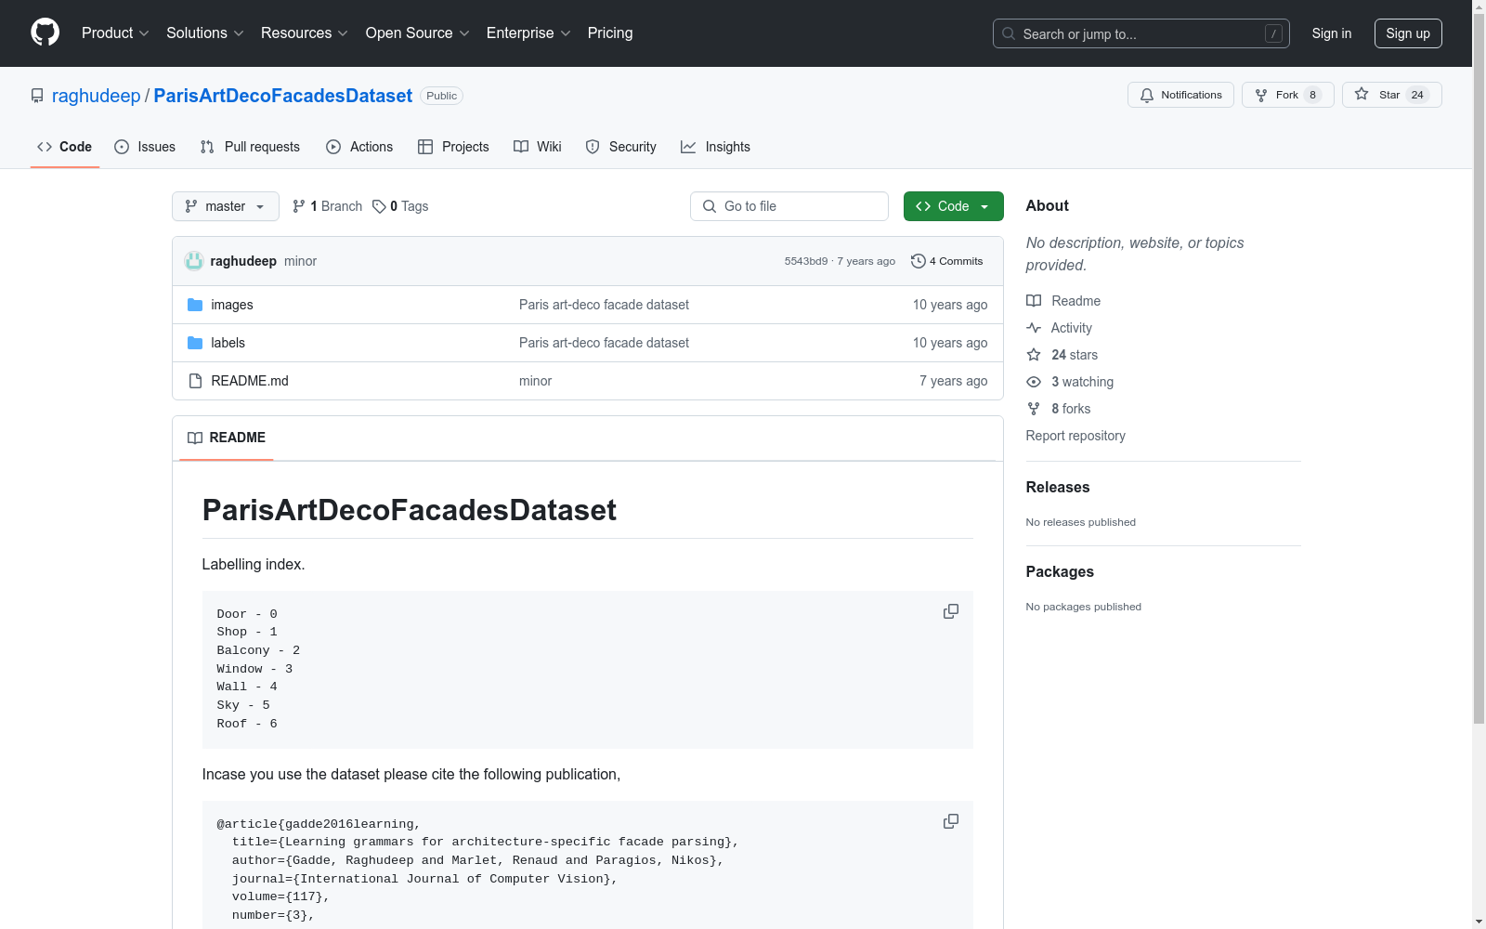View the 4 Commits history
1486x929 pixels.
coord(947,261)
